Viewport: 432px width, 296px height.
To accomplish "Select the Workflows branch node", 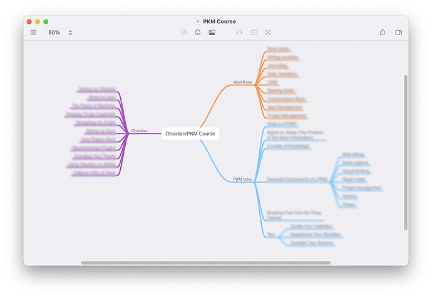I will (x=242, y=82).
